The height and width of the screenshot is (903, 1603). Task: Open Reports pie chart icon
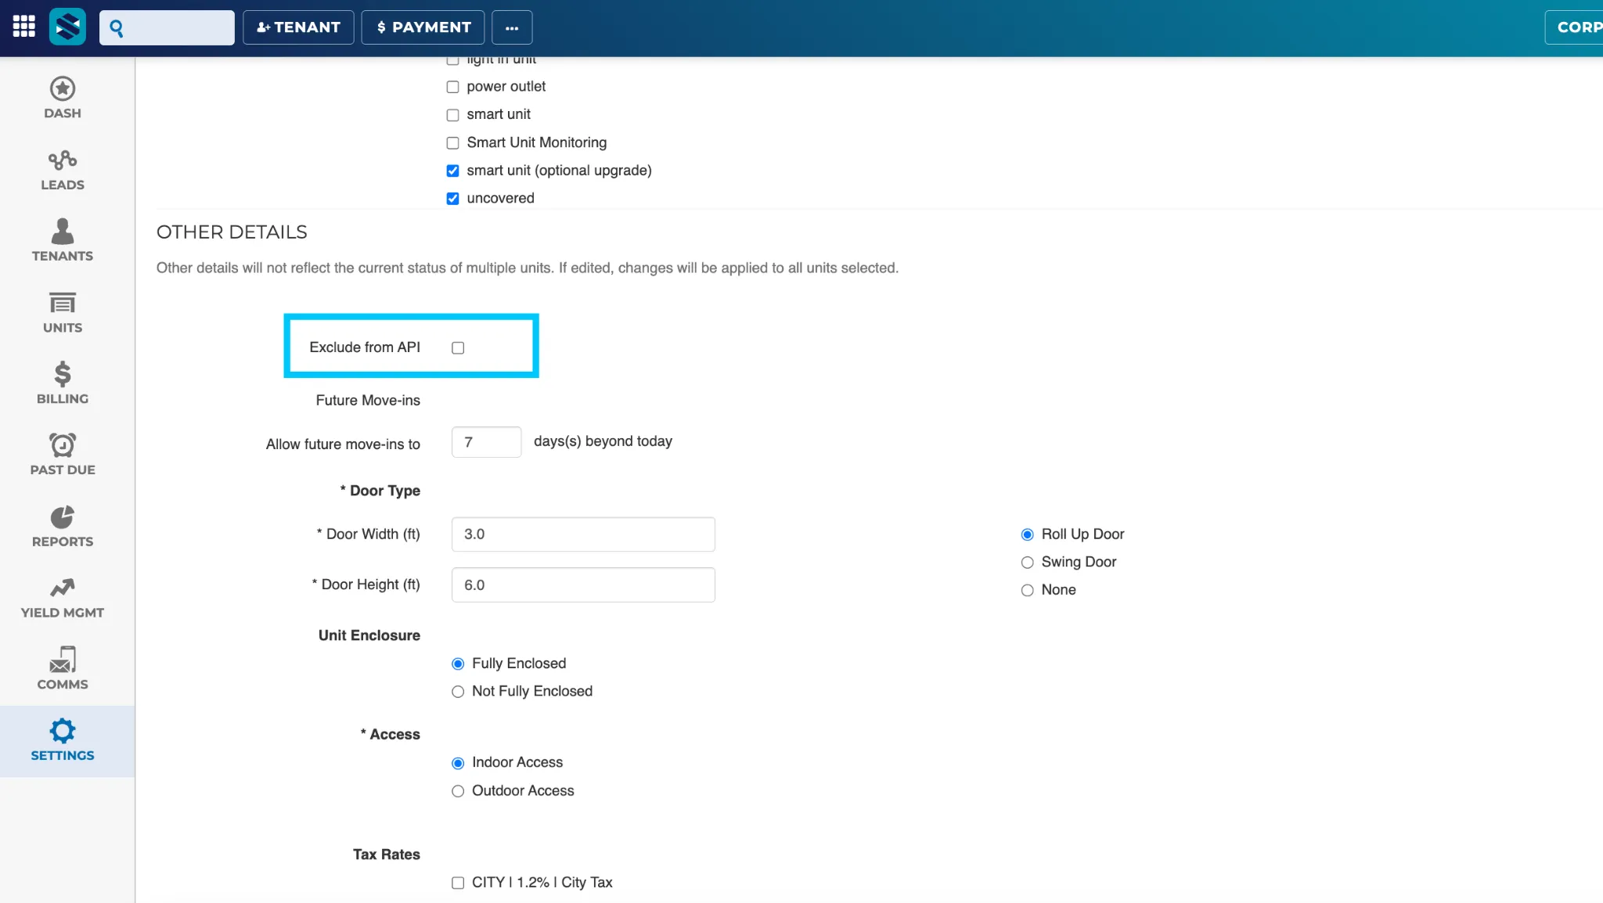click(63, 517)
